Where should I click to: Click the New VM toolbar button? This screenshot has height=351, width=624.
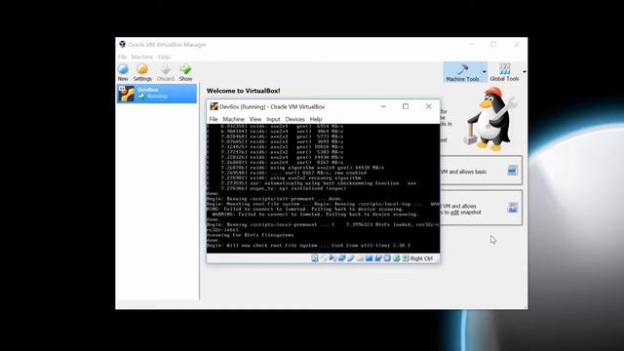(x=123, y=72)
